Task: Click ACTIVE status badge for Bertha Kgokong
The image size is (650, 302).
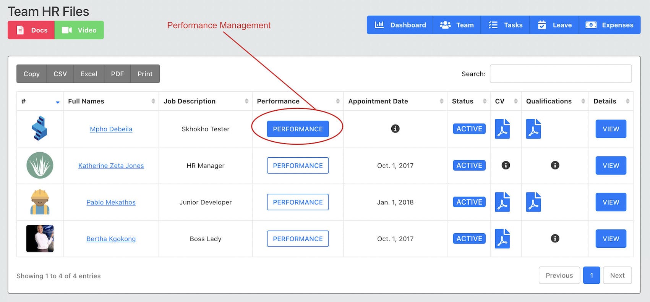Action: (x=469, y=239)
